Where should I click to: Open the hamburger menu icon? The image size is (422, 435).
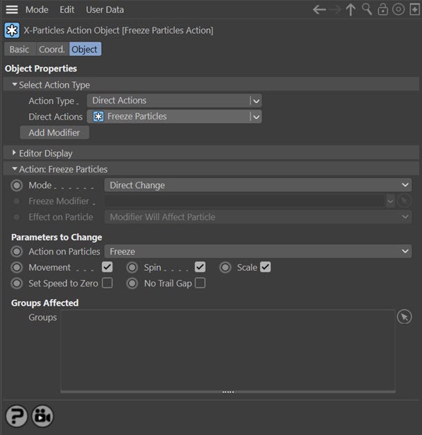click(x=11, y=10)
